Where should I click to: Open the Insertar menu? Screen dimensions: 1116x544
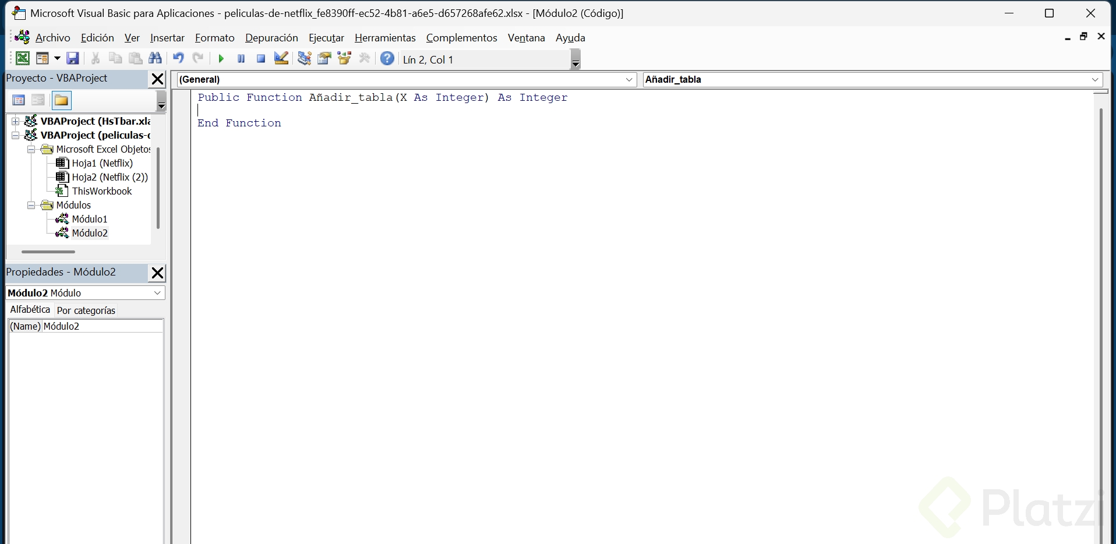point(167,38)
